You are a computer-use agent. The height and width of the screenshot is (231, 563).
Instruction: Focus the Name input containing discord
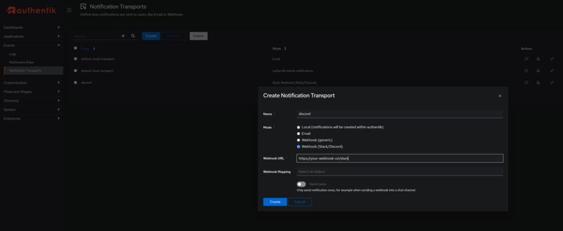click(x=400, y=114)
